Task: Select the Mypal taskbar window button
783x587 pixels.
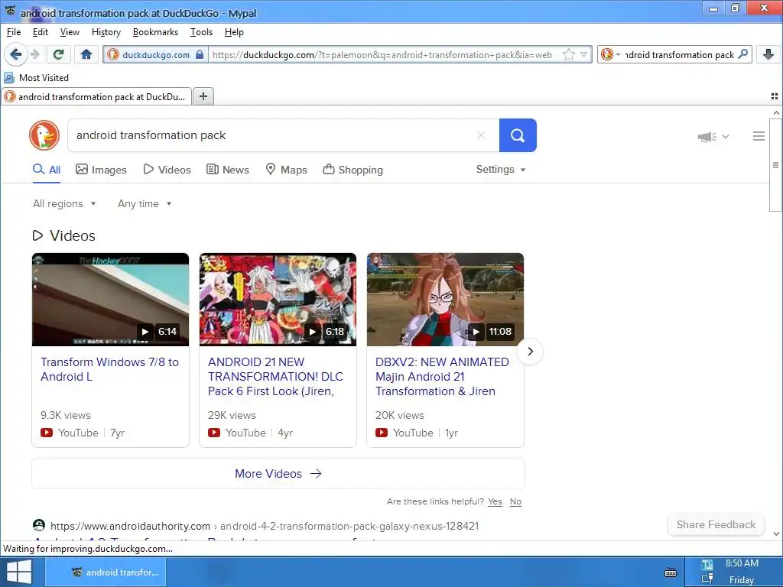Action: tap(106, 572)
